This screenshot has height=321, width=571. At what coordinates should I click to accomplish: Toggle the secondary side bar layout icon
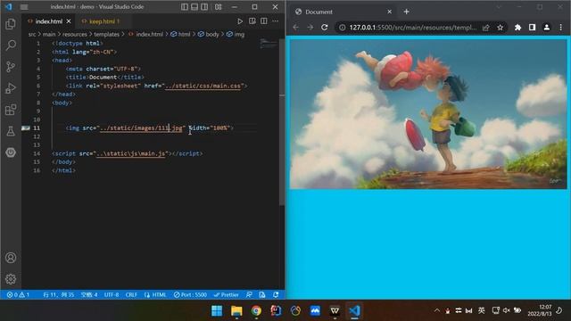pos(204,7)
